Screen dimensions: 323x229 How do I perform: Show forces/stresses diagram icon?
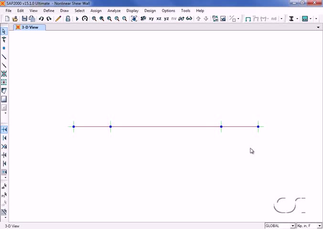click(264, 19)
